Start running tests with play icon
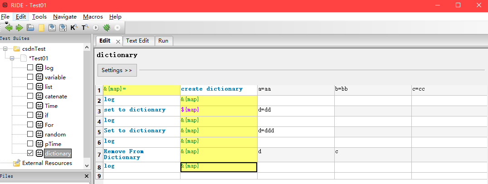 tap(96, 28)
